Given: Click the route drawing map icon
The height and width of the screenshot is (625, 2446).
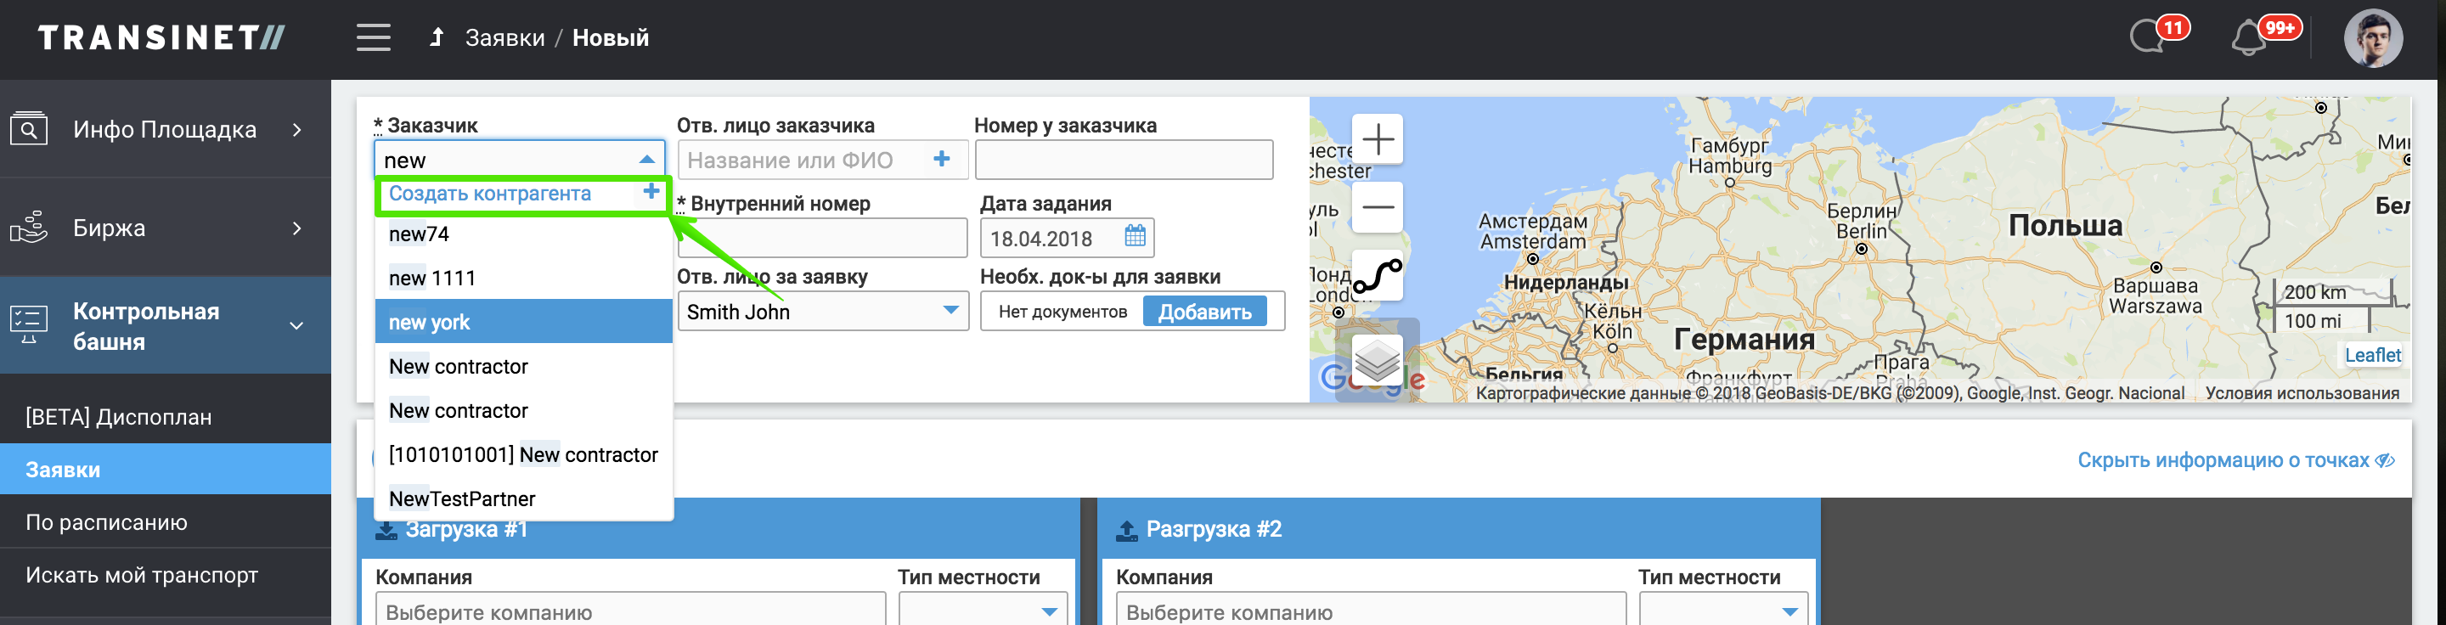Looking at the screenshot, I should [x=1377, y=276].
